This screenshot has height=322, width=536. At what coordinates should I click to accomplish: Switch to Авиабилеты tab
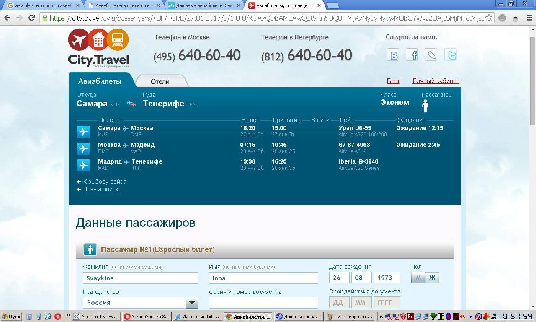tap(100, 81)
